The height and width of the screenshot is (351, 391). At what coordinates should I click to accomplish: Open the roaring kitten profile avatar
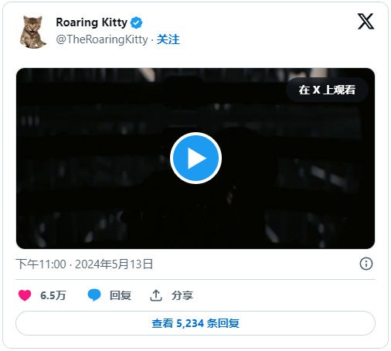point(32,32)
